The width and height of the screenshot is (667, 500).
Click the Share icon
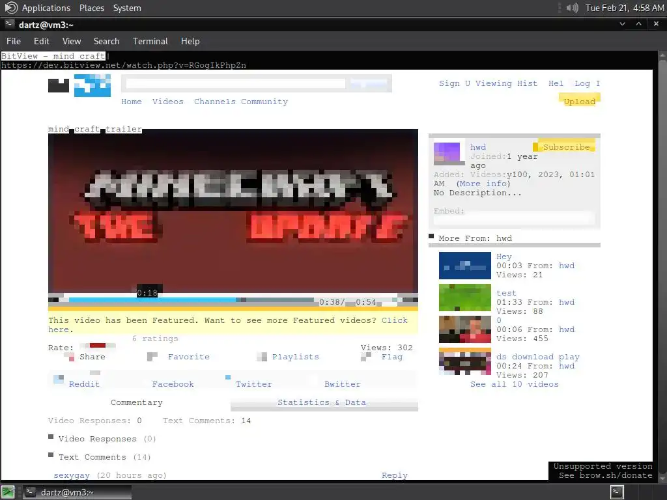pos(69,357)
